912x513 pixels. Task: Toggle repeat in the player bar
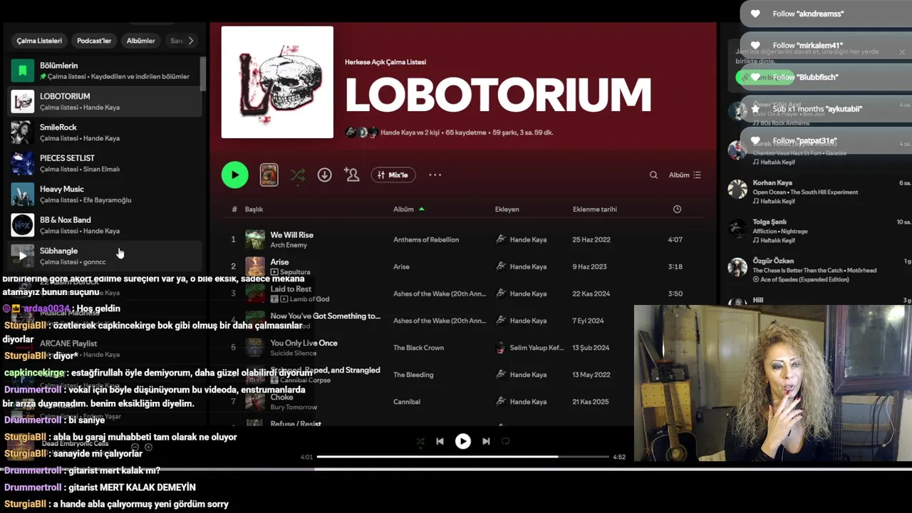(506, 441)
